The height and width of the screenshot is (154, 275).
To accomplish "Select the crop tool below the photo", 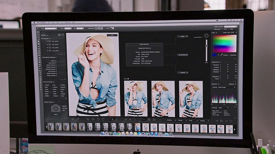I will coord(88,119).
